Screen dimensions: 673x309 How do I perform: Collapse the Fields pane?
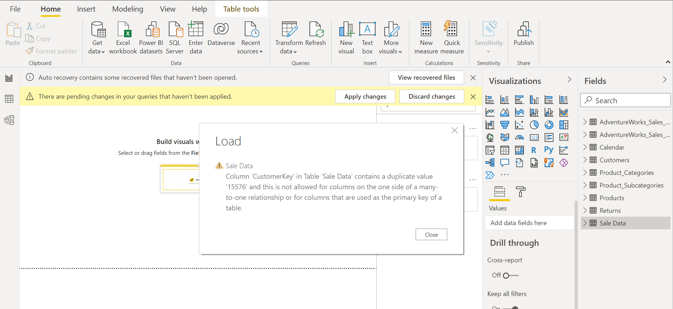pyautogui.click(x=665, y=80)
